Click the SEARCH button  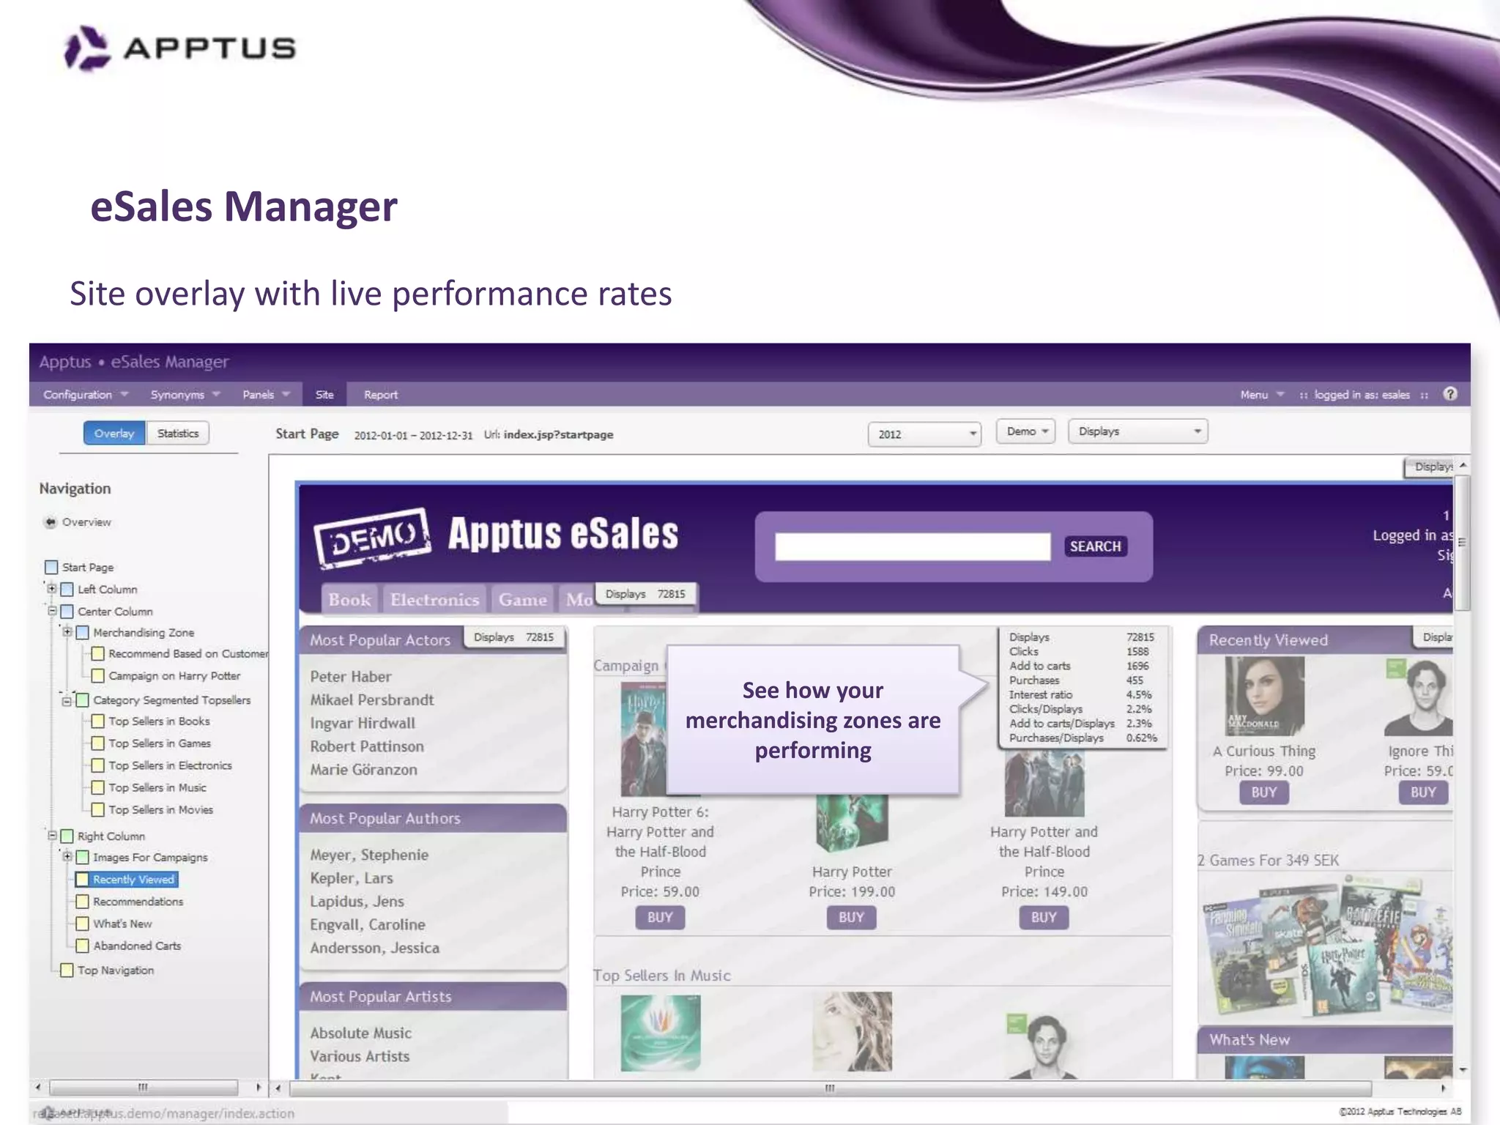tap(1095, 546)
